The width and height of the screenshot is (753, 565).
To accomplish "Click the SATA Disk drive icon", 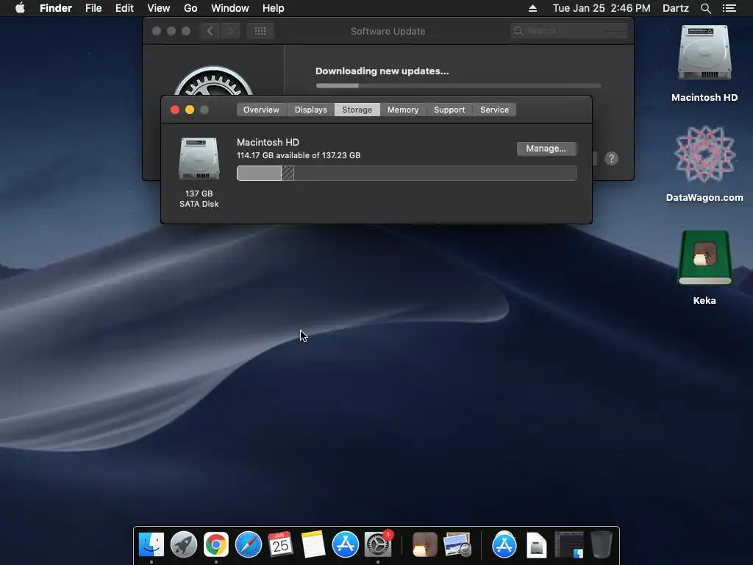I will [199, 159].
